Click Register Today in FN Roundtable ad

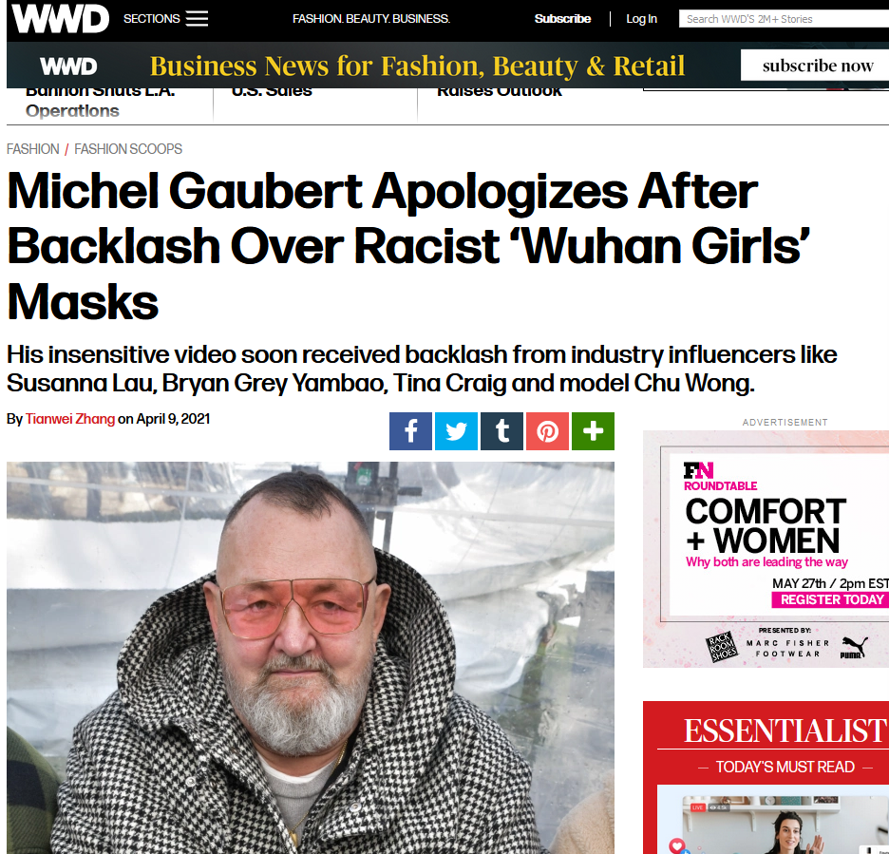pos(831,599)
